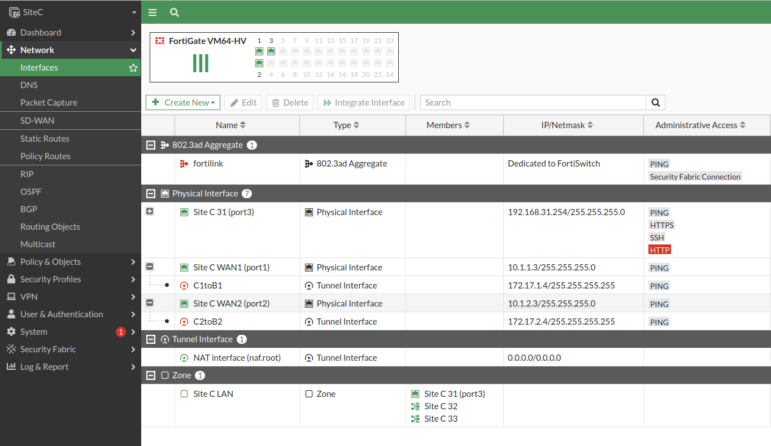The image size is (771, 446).
Task: Collapse the Tunnel Interface group
Action: tap(151, 339)
